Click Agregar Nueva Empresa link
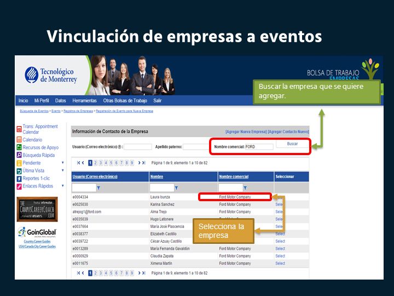The image size is (394, 296). coord(246,132)
